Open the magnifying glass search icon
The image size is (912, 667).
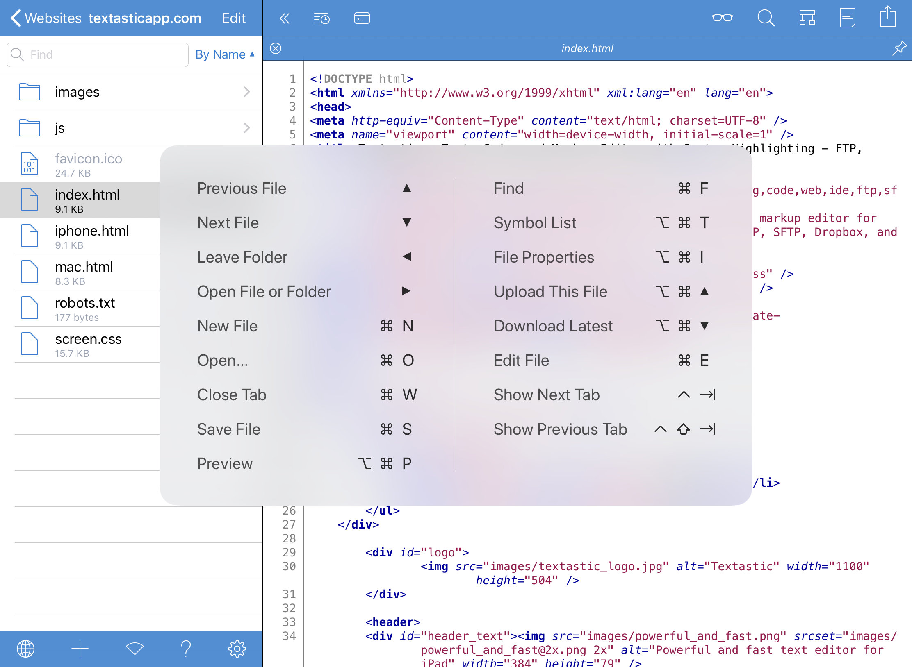pyautogui.click(x=765, y=18)
